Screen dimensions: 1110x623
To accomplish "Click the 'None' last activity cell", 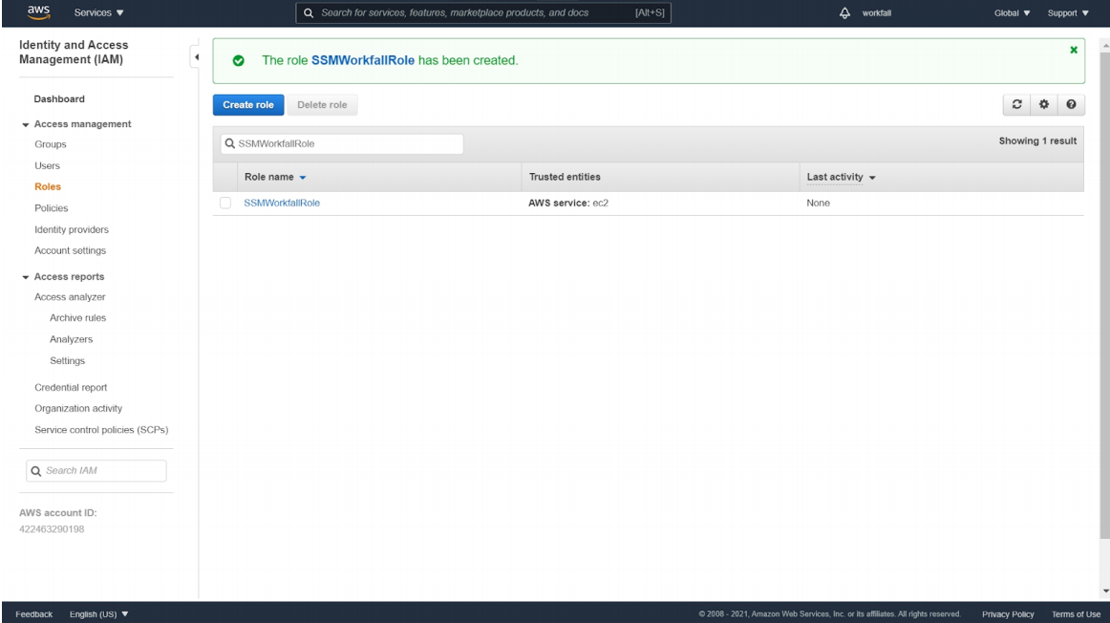I will tap(819, 204).
